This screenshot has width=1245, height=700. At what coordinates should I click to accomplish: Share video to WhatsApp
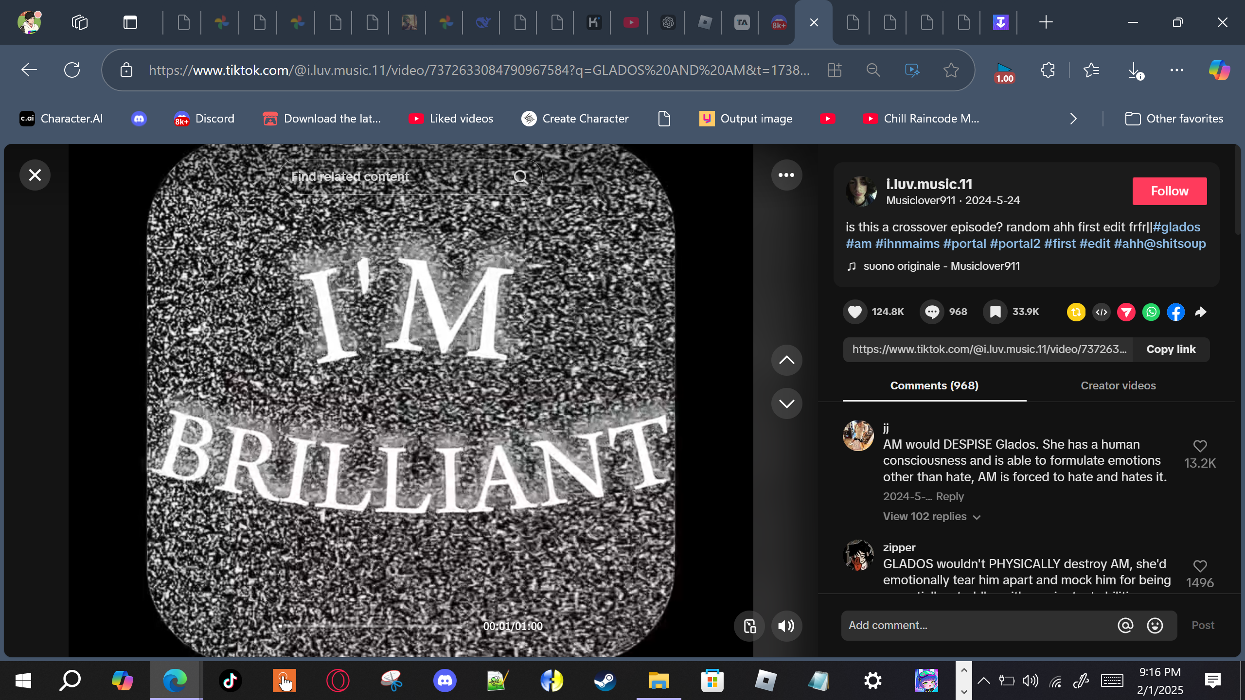pyautogui.click(x=1151, y=312)
